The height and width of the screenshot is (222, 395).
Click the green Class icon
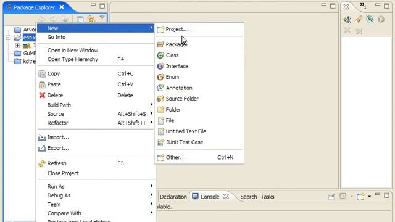tap(160, 55)
